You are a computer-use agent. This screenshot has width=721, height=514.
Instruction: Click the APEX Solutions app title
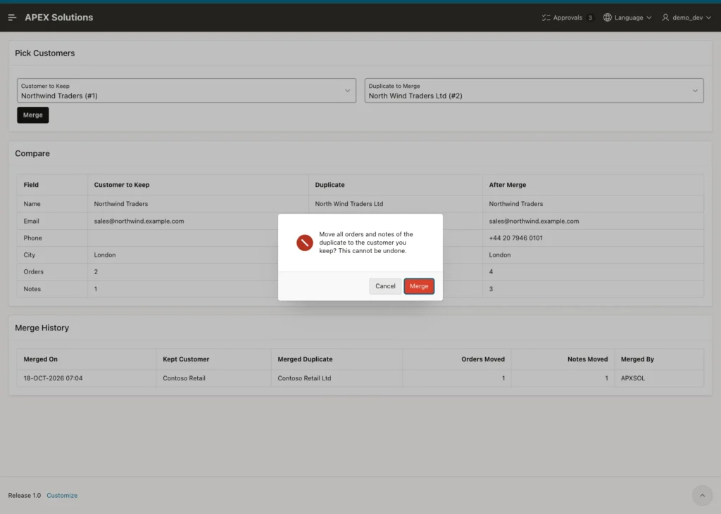pos(59,18)
